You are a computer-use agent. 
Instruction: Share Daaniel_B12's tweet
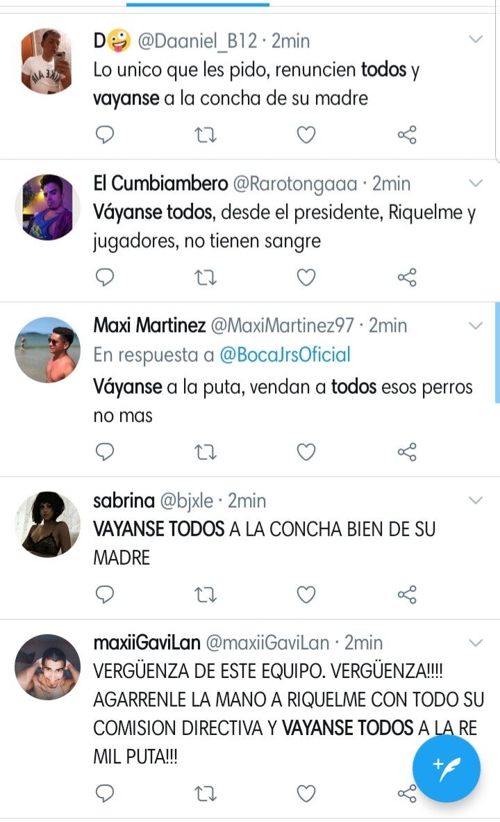click(407, 135)
